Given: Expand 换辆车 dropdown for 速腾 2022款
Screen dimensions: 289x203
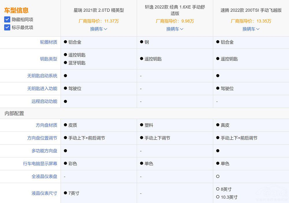Looking at the screenshot, I should (251, 29).
